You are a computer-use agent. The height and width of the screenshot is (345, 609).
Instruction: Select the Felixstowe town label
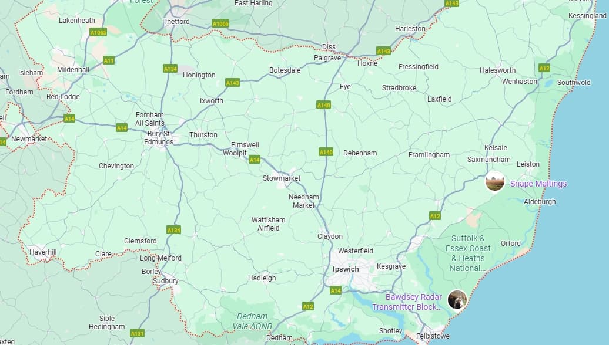tap(433, 336)
